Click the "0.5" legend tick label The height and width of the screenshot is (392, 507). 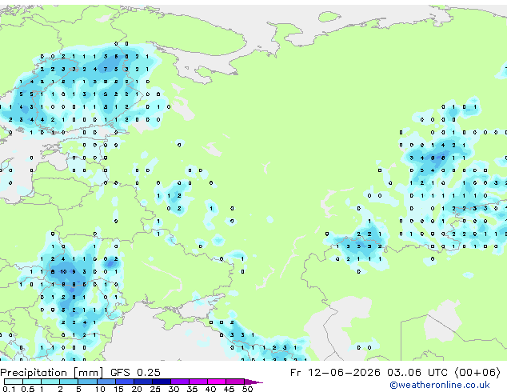[x=28, y=389]
